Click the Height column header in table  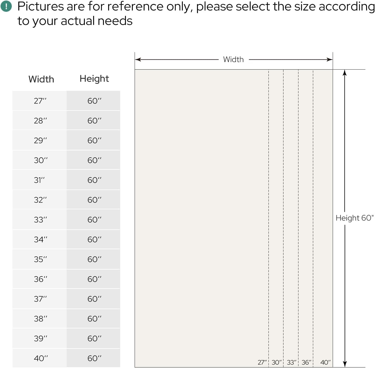[x=94, y=79]
